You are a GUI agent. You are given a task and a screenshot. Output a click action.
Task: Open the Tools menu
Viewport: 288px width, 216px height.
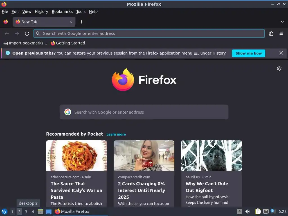(x=81, y=12)
